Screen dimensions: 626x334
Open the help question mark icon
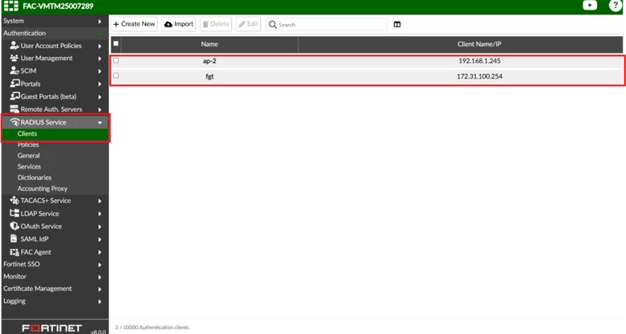[x=616, y=5]
